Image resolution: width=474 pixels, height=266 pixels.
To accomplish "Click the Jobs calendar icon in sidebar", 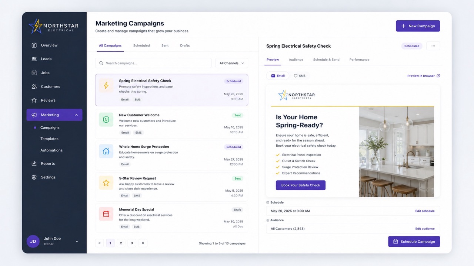I will pyautogui.click(x=34, y=73).
